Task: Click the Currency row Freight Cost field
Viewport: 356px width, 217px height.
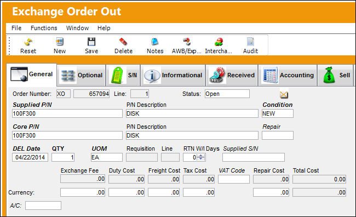Action: (164, 192)
